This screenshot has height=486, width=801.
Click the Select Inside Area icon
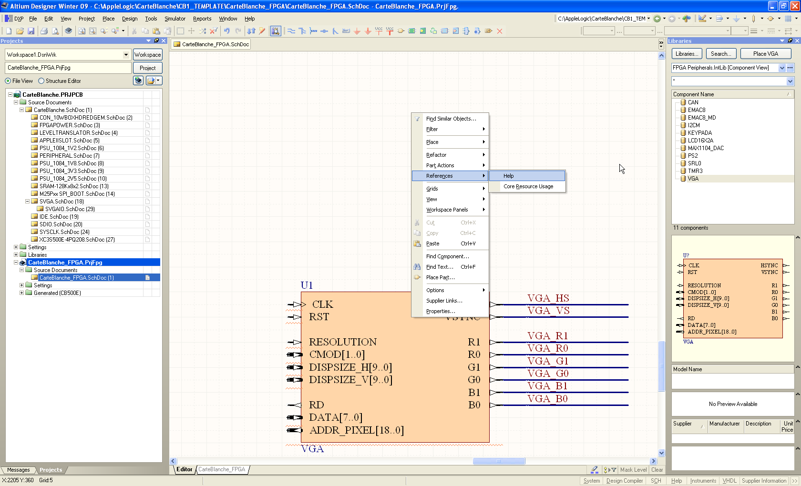coord(180,31)
